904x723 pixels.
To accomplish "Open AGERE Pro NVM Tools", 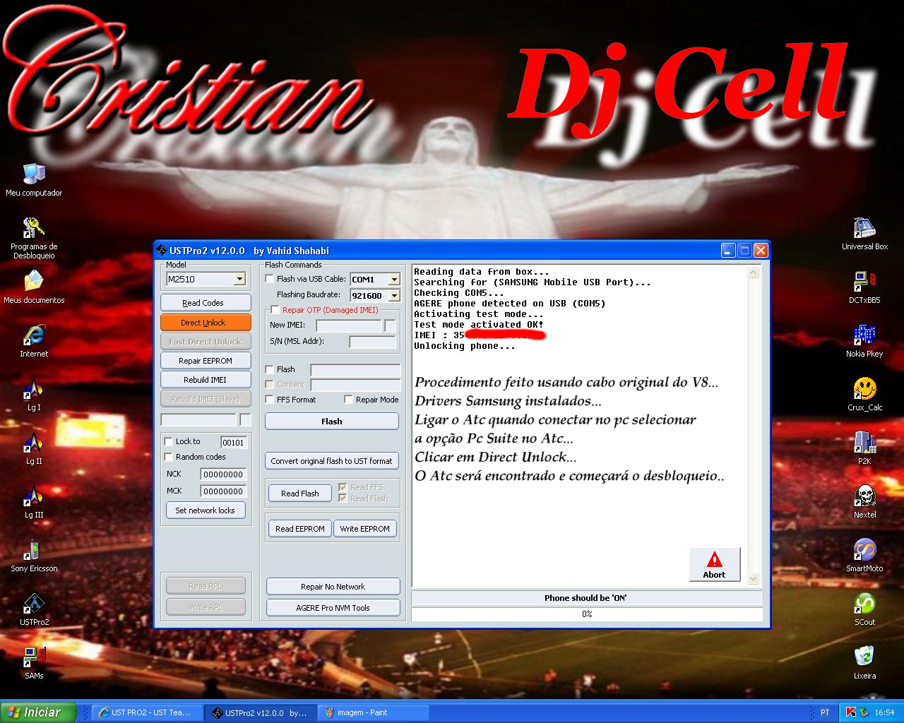I will [333, 608].
